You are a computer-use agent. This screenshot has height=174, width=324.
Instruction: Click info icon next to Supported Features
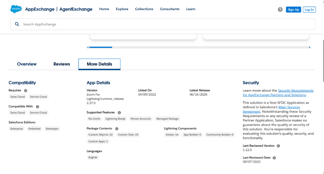[119, 112]
